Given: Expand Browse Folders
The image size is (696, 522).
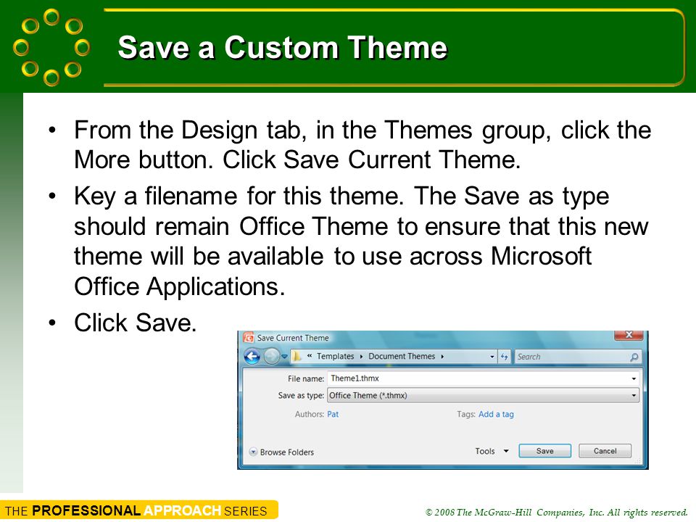Looking at the screenshot, I should pyautogui.click(x=282, y=452).
